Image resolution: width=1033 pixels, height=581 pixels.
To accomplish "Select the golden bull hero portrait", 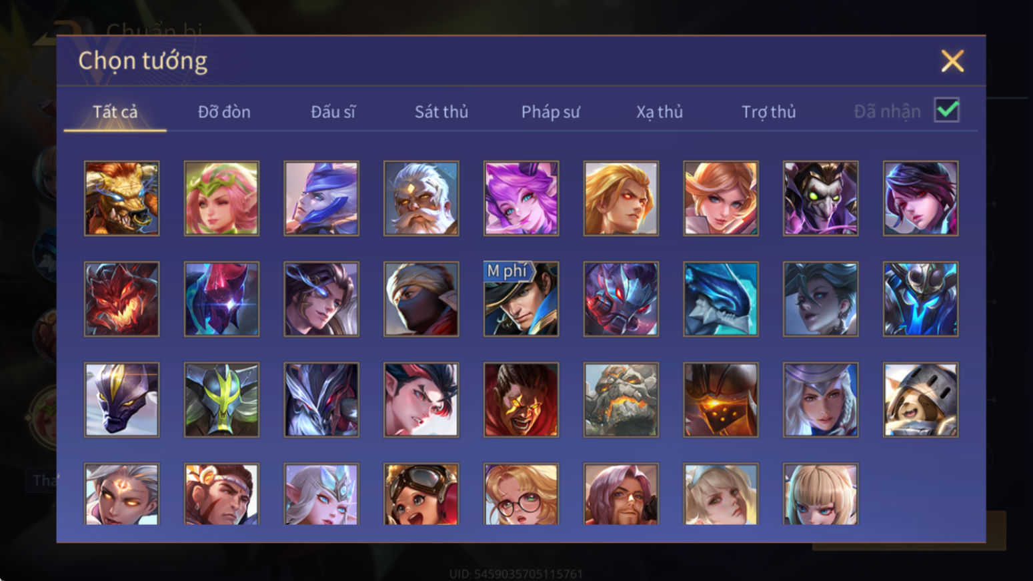I will point(121,198).
